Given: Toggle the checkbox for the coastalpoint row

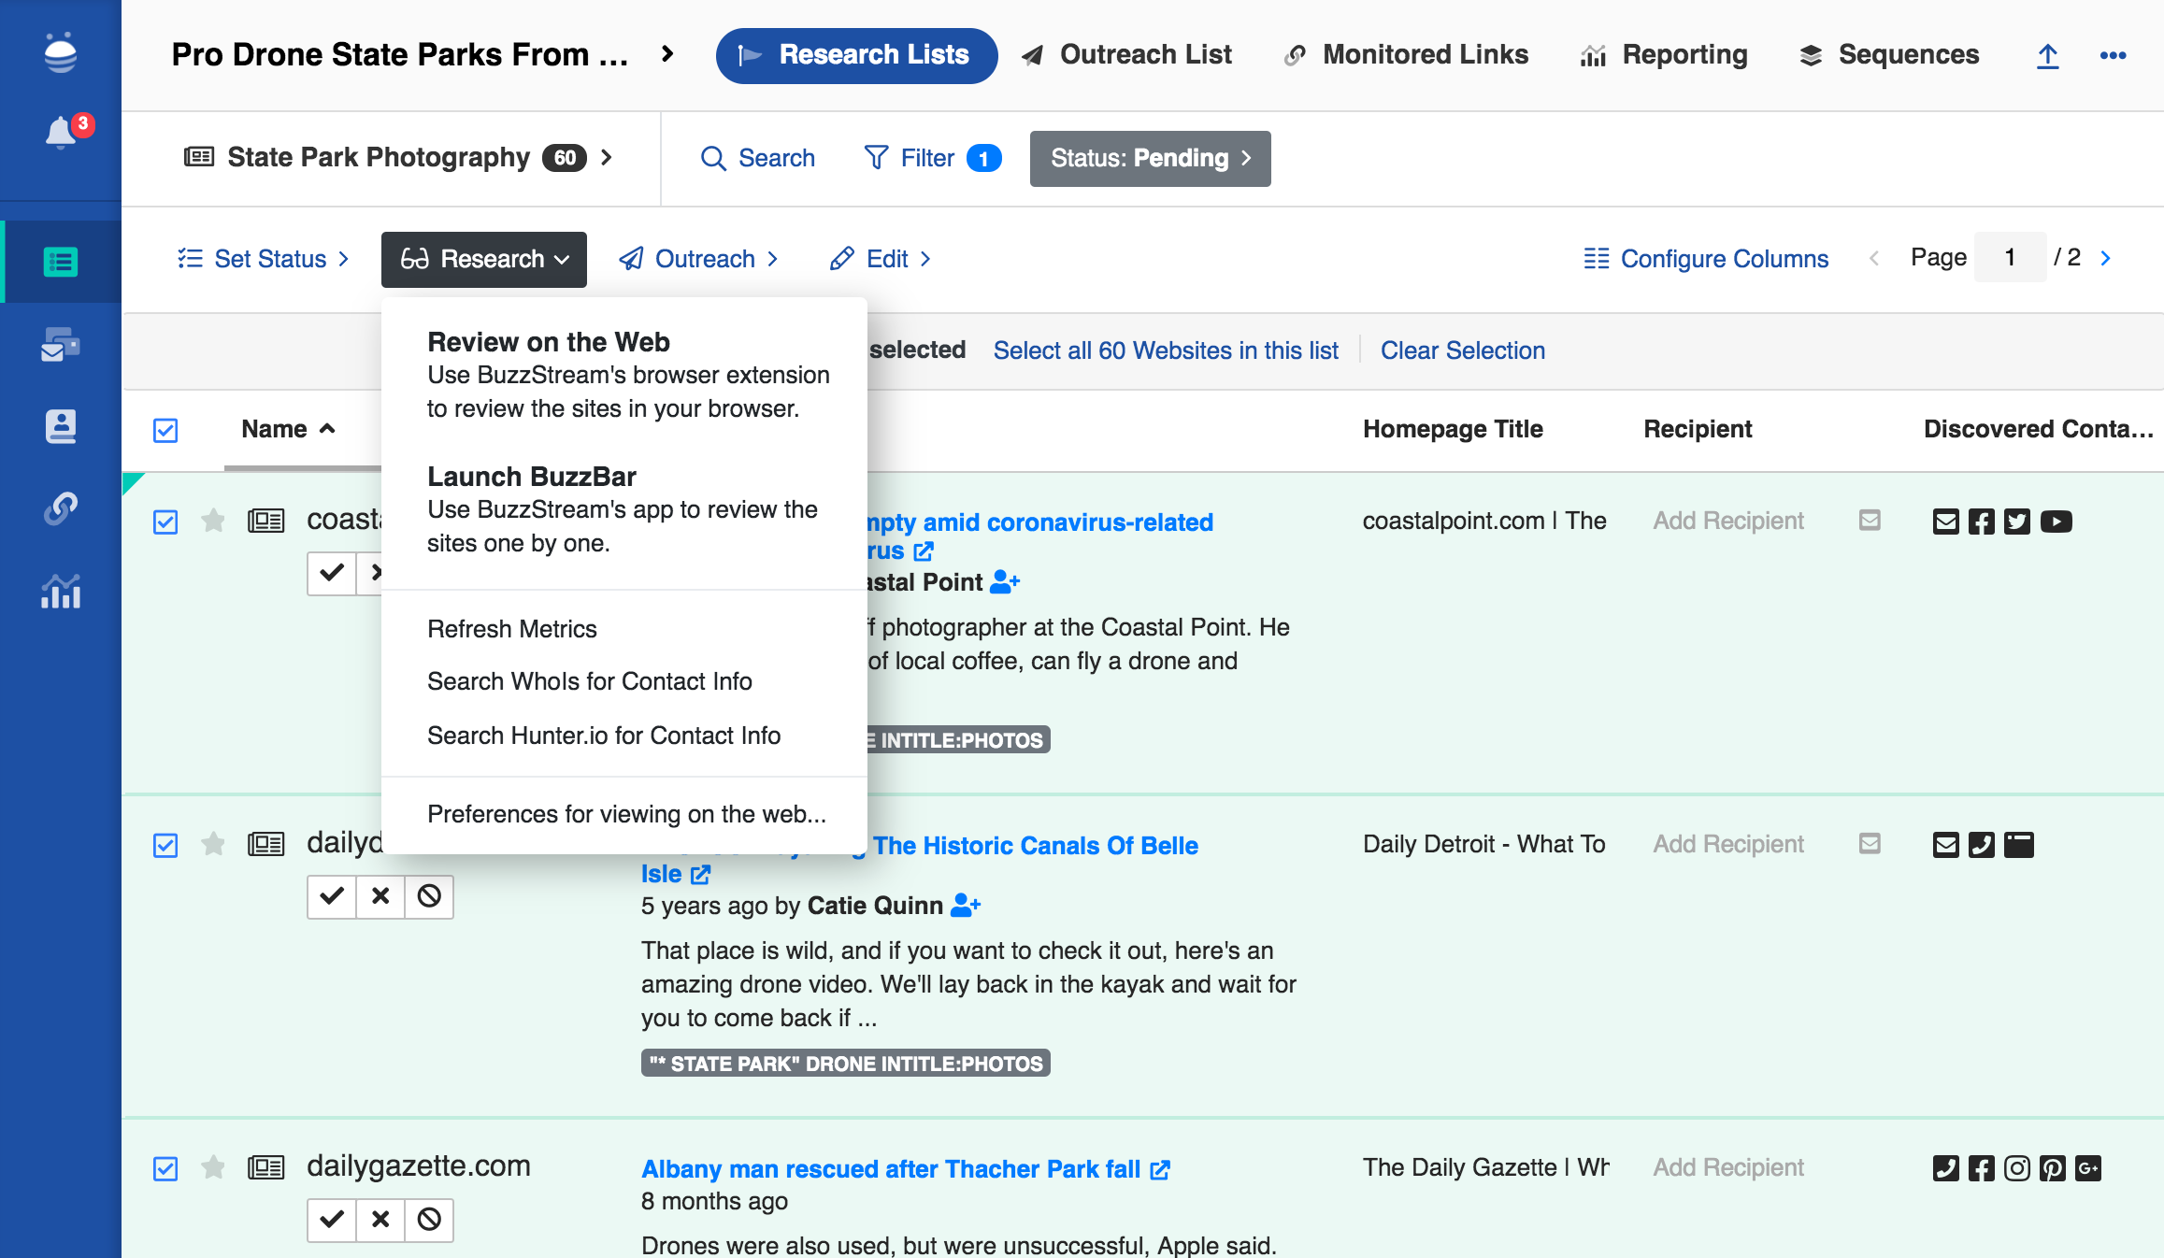Looking at the screenshot, I should [165, 522].
